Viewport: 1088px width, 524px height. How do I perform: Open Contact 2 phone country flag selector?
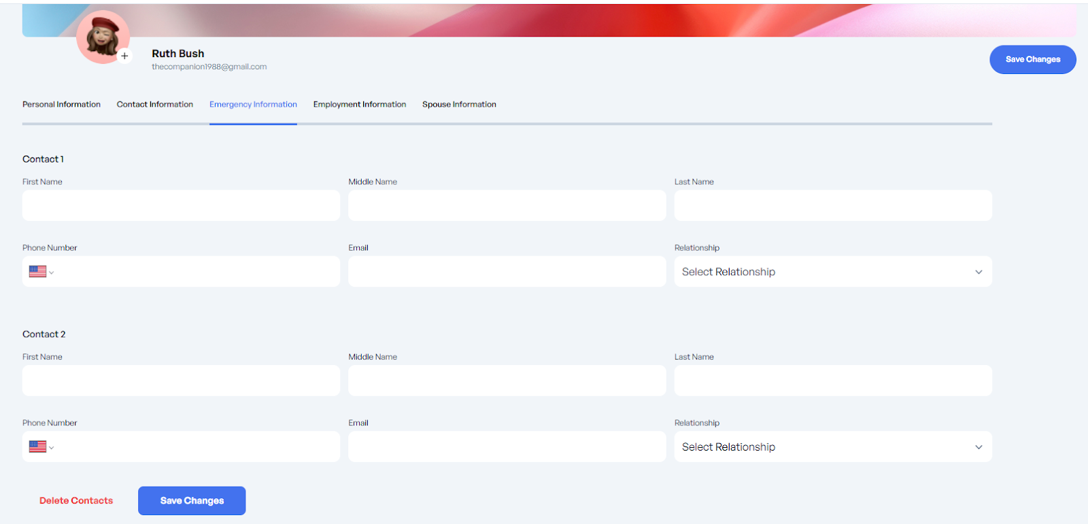(x=41, y=447)
